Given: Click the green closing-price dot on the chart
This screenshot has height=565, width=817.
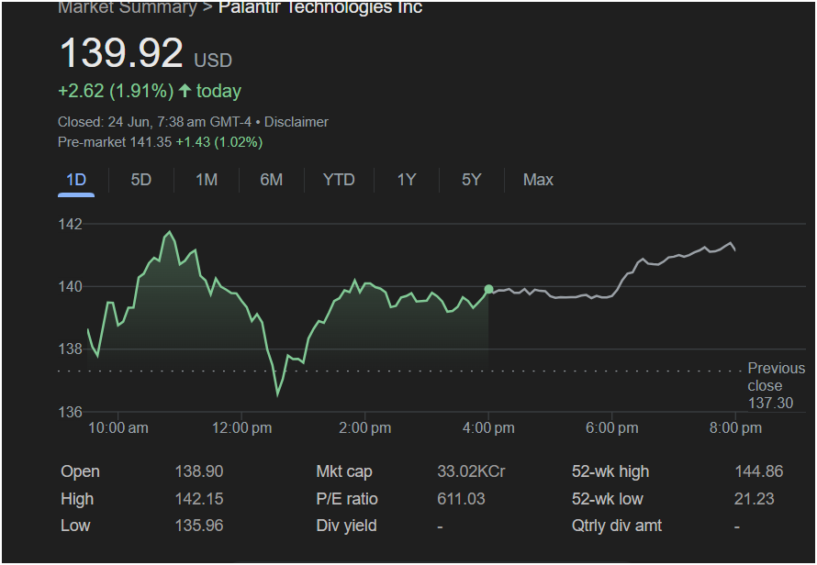Looking at the screenshot, I should click(x=488, y=289).
